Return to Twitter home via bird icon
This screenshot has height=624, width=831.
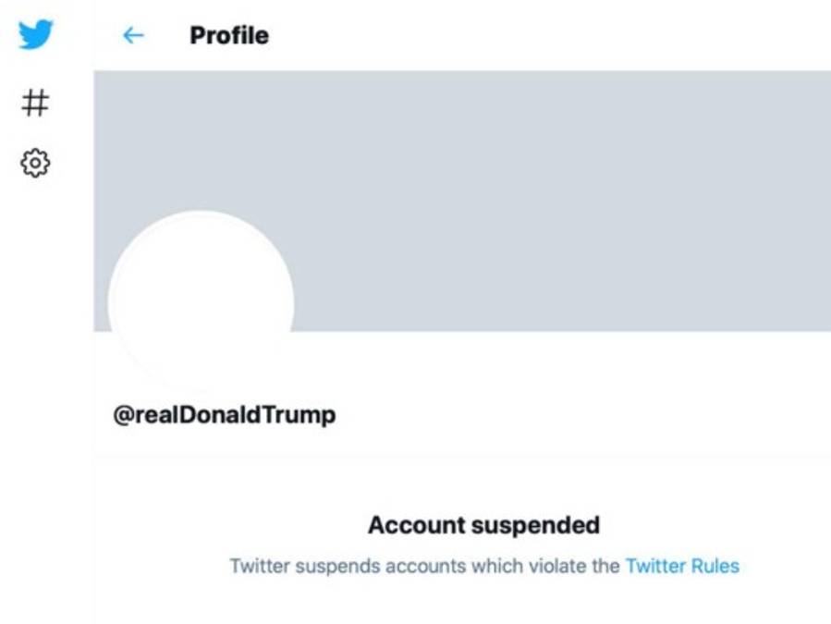coord(35,35)
